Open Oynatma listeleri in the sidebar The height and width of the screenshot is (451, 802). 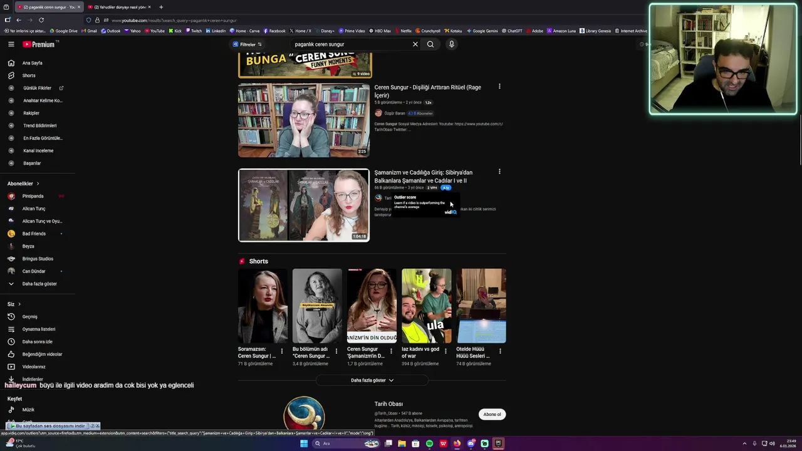point(38,329)
